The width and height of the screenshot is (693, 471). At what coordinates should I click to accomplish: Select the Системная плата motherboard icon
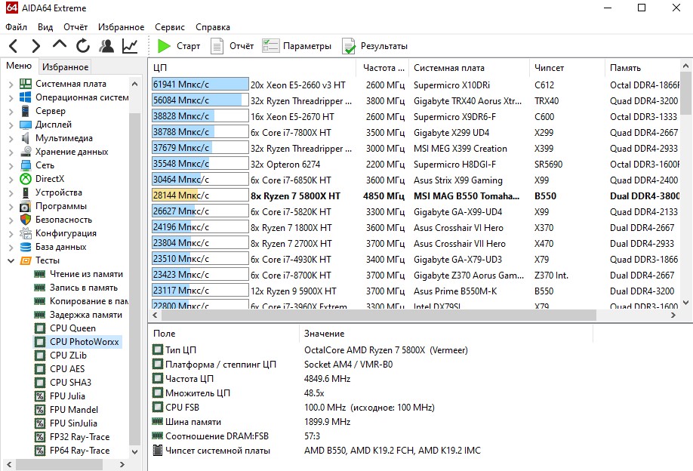(x=26, y=84)
